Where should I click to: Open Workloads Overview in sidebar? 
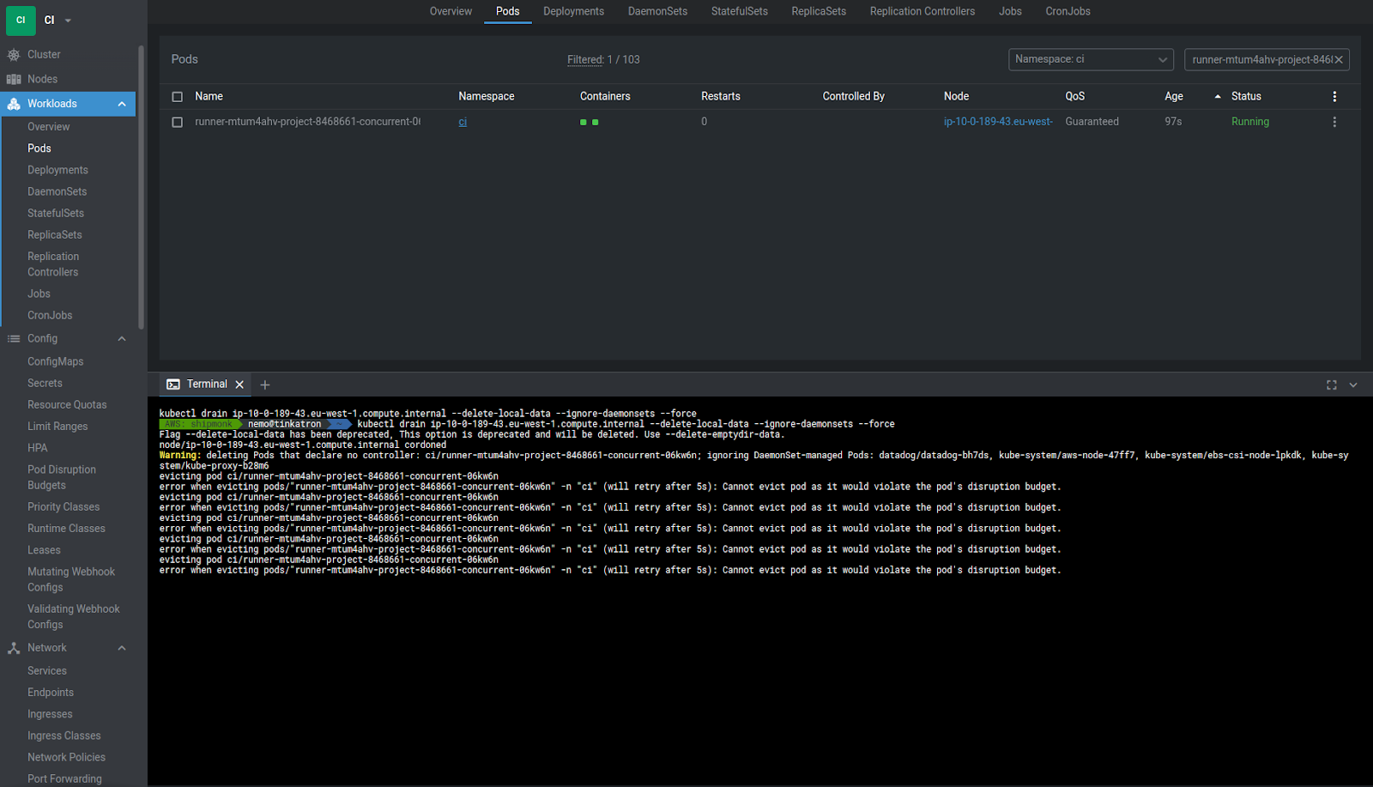(49, 127)
